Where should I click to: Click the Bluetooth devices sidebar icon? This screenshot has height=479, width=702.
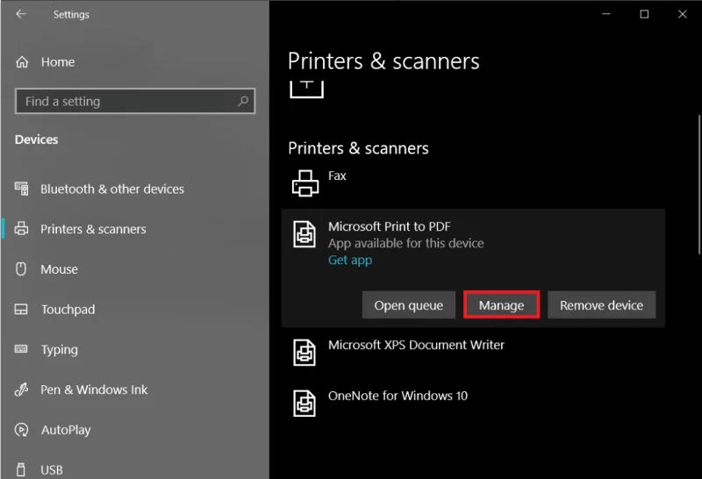(21, 189)
